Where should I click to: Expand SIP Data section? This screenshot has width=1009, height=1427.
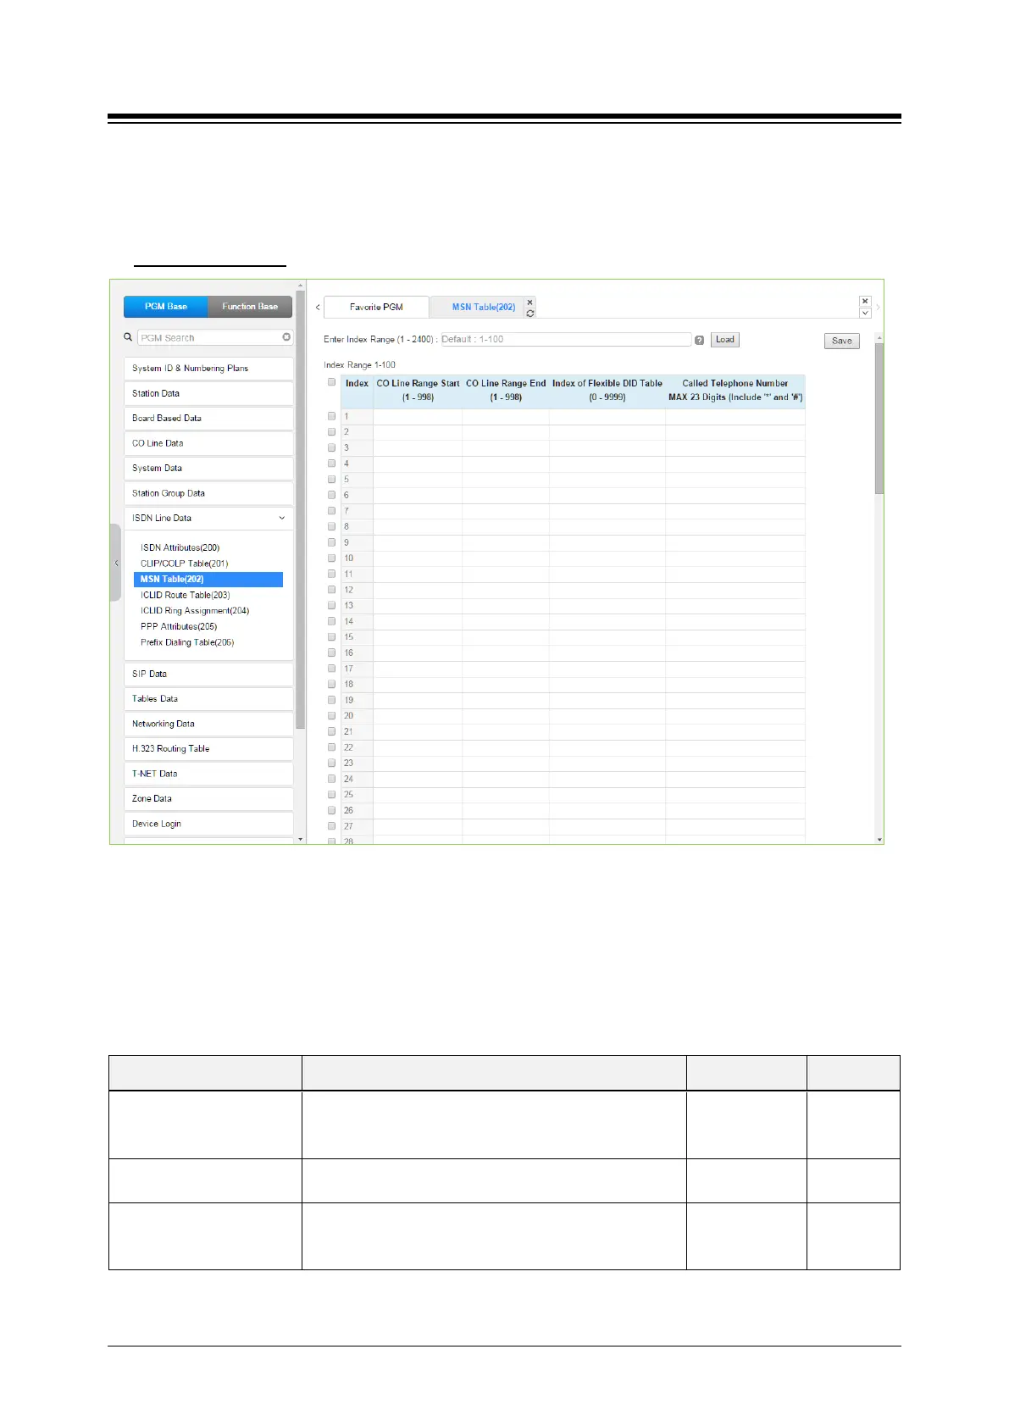(208, 675)
